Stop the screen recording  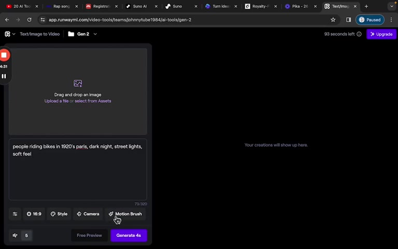click(x=4, y=55)
